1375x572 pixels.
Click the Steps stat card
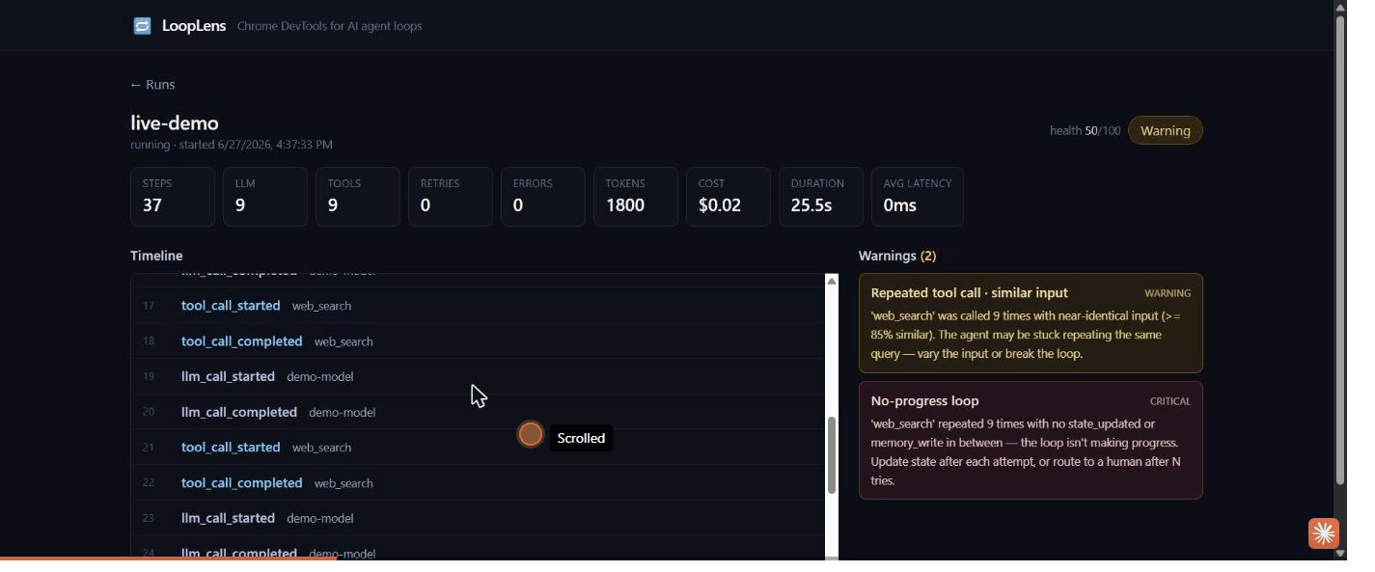point(173,197)
